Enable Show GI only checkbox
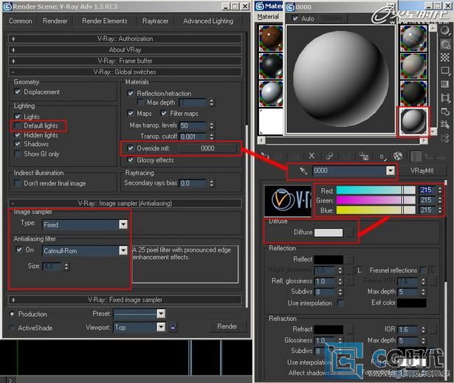Screen dimensions: 454x383 18,153
